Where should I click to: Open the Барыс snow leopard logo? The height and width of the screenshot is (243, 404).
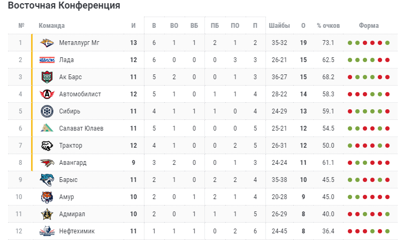(47, 180)
